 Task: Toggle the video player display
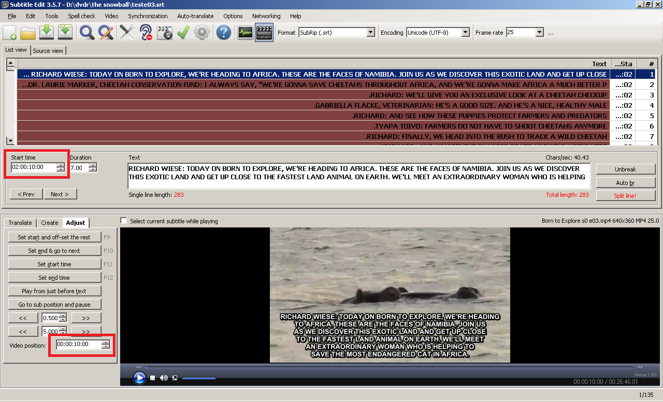[x=264, y=33]
